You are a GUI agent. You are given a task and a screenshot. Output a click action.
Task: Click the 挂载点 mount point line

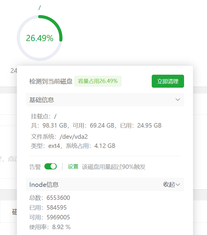point(44,116)
